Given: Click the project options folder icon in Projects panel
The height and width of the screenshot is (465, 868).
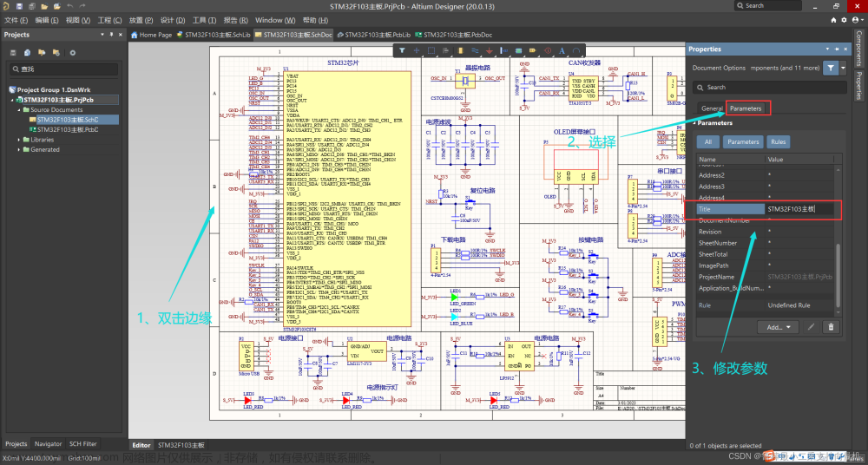Looking at the screenshot, I should [56, 53].
